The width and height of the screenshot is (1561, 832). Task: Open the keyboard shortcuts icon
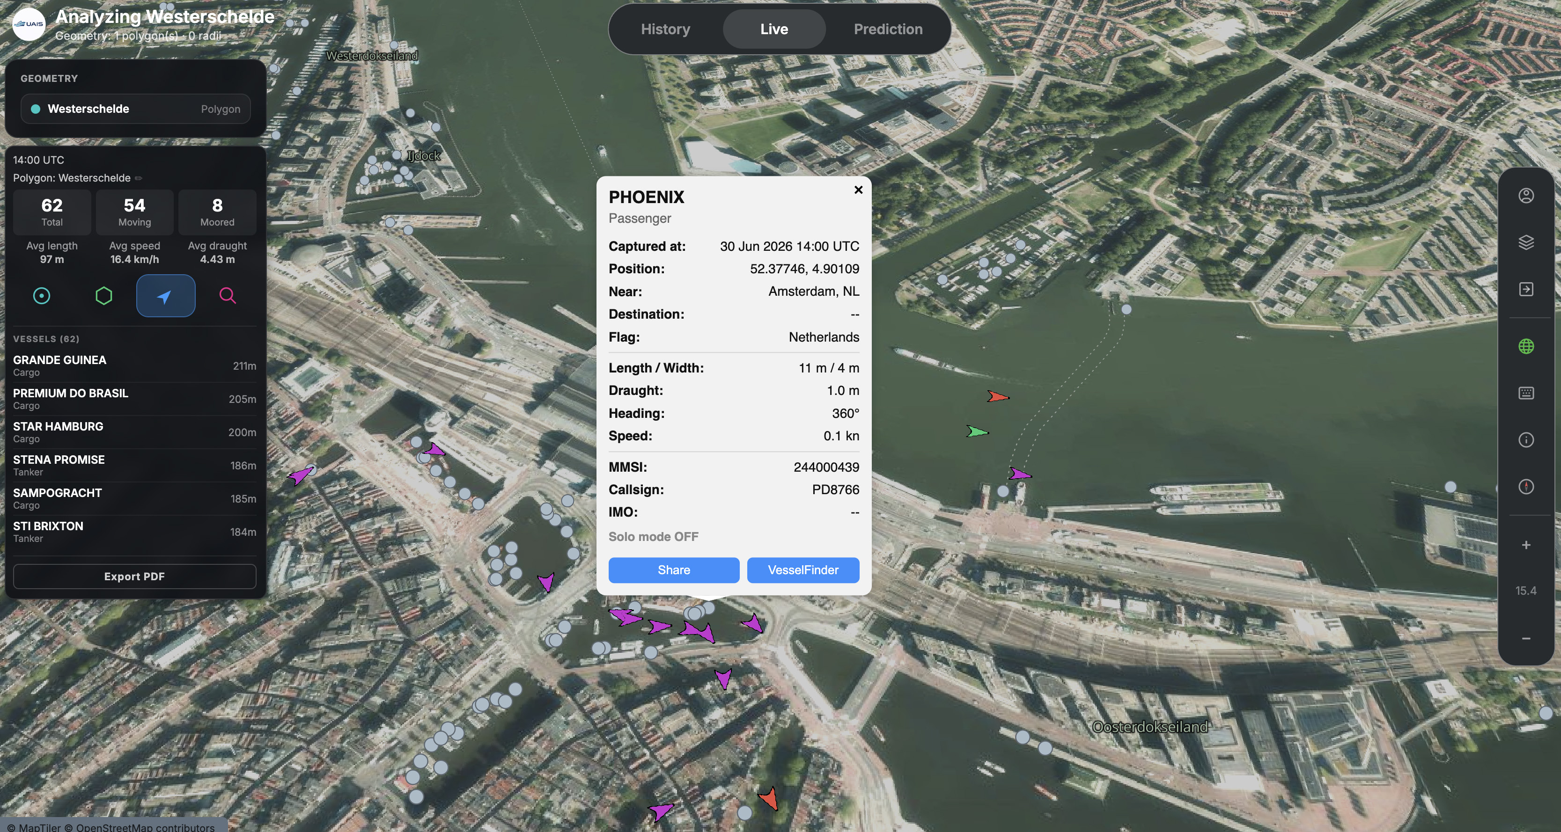pyautogui.click(x=1526, y=393)
